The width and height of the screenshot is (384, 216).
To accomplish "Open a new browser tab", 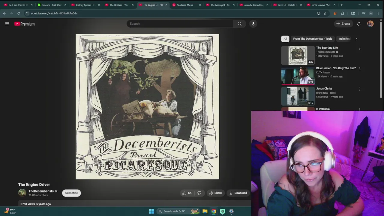I will (341, 5).
